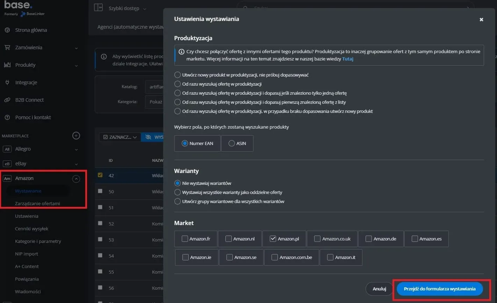Viewport: 497px width, 303px height.
Task: Expand the eBay marketplace chevron
Action: 76,164
